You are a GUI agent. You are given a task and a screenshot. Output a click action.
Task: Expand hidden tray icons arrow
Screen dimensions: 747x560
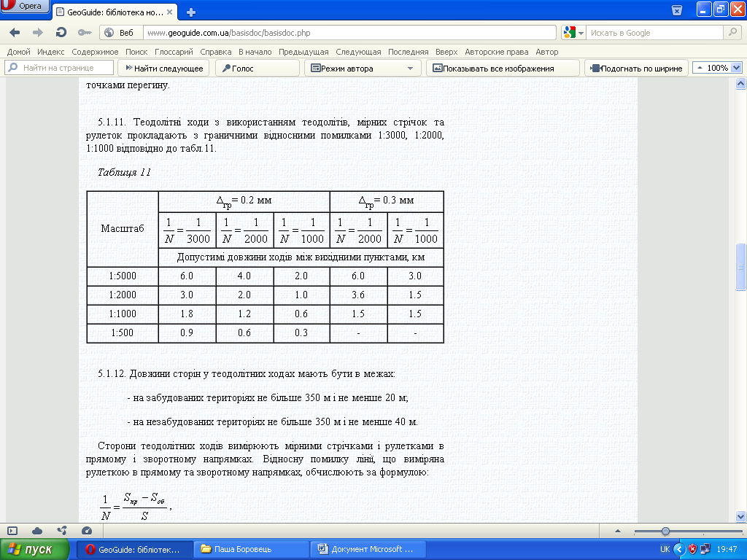[679, 550]
